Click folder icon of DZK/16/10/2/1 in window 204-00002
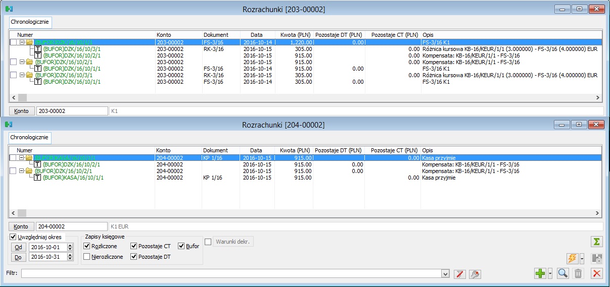 [29, 171]
